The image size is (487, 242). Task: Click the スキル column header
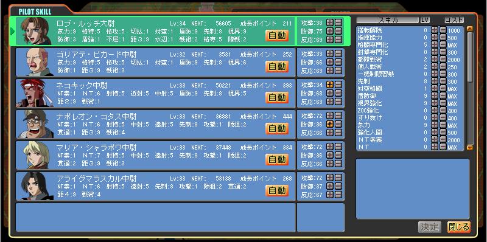(388, 20)
